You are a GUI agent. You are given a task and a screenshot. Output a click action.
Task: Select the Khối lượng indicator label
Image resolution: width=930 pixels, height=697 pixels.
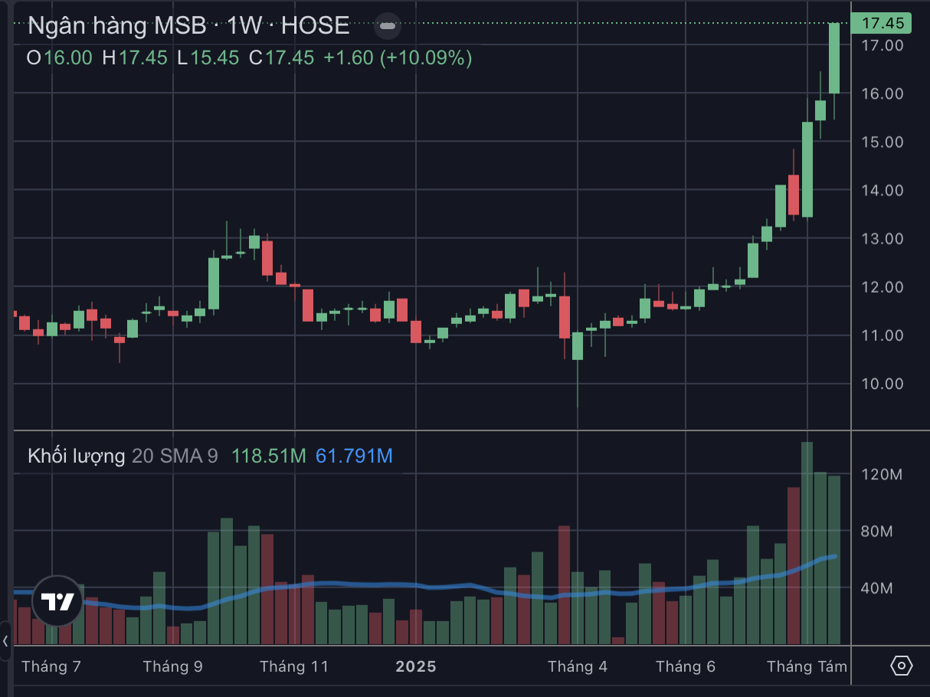coord(77,456)
